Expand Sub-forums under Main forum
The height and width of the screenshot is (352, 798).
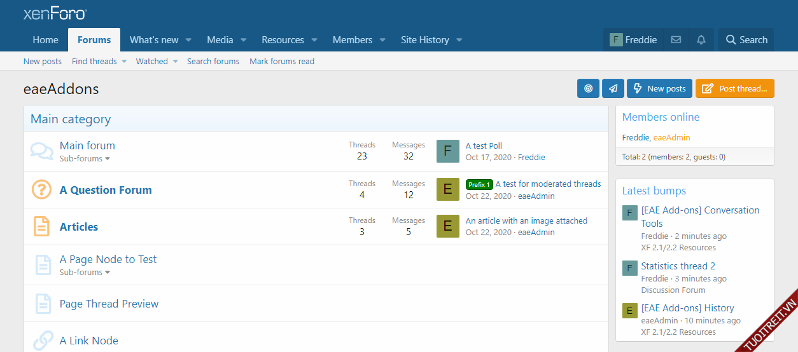85,159
